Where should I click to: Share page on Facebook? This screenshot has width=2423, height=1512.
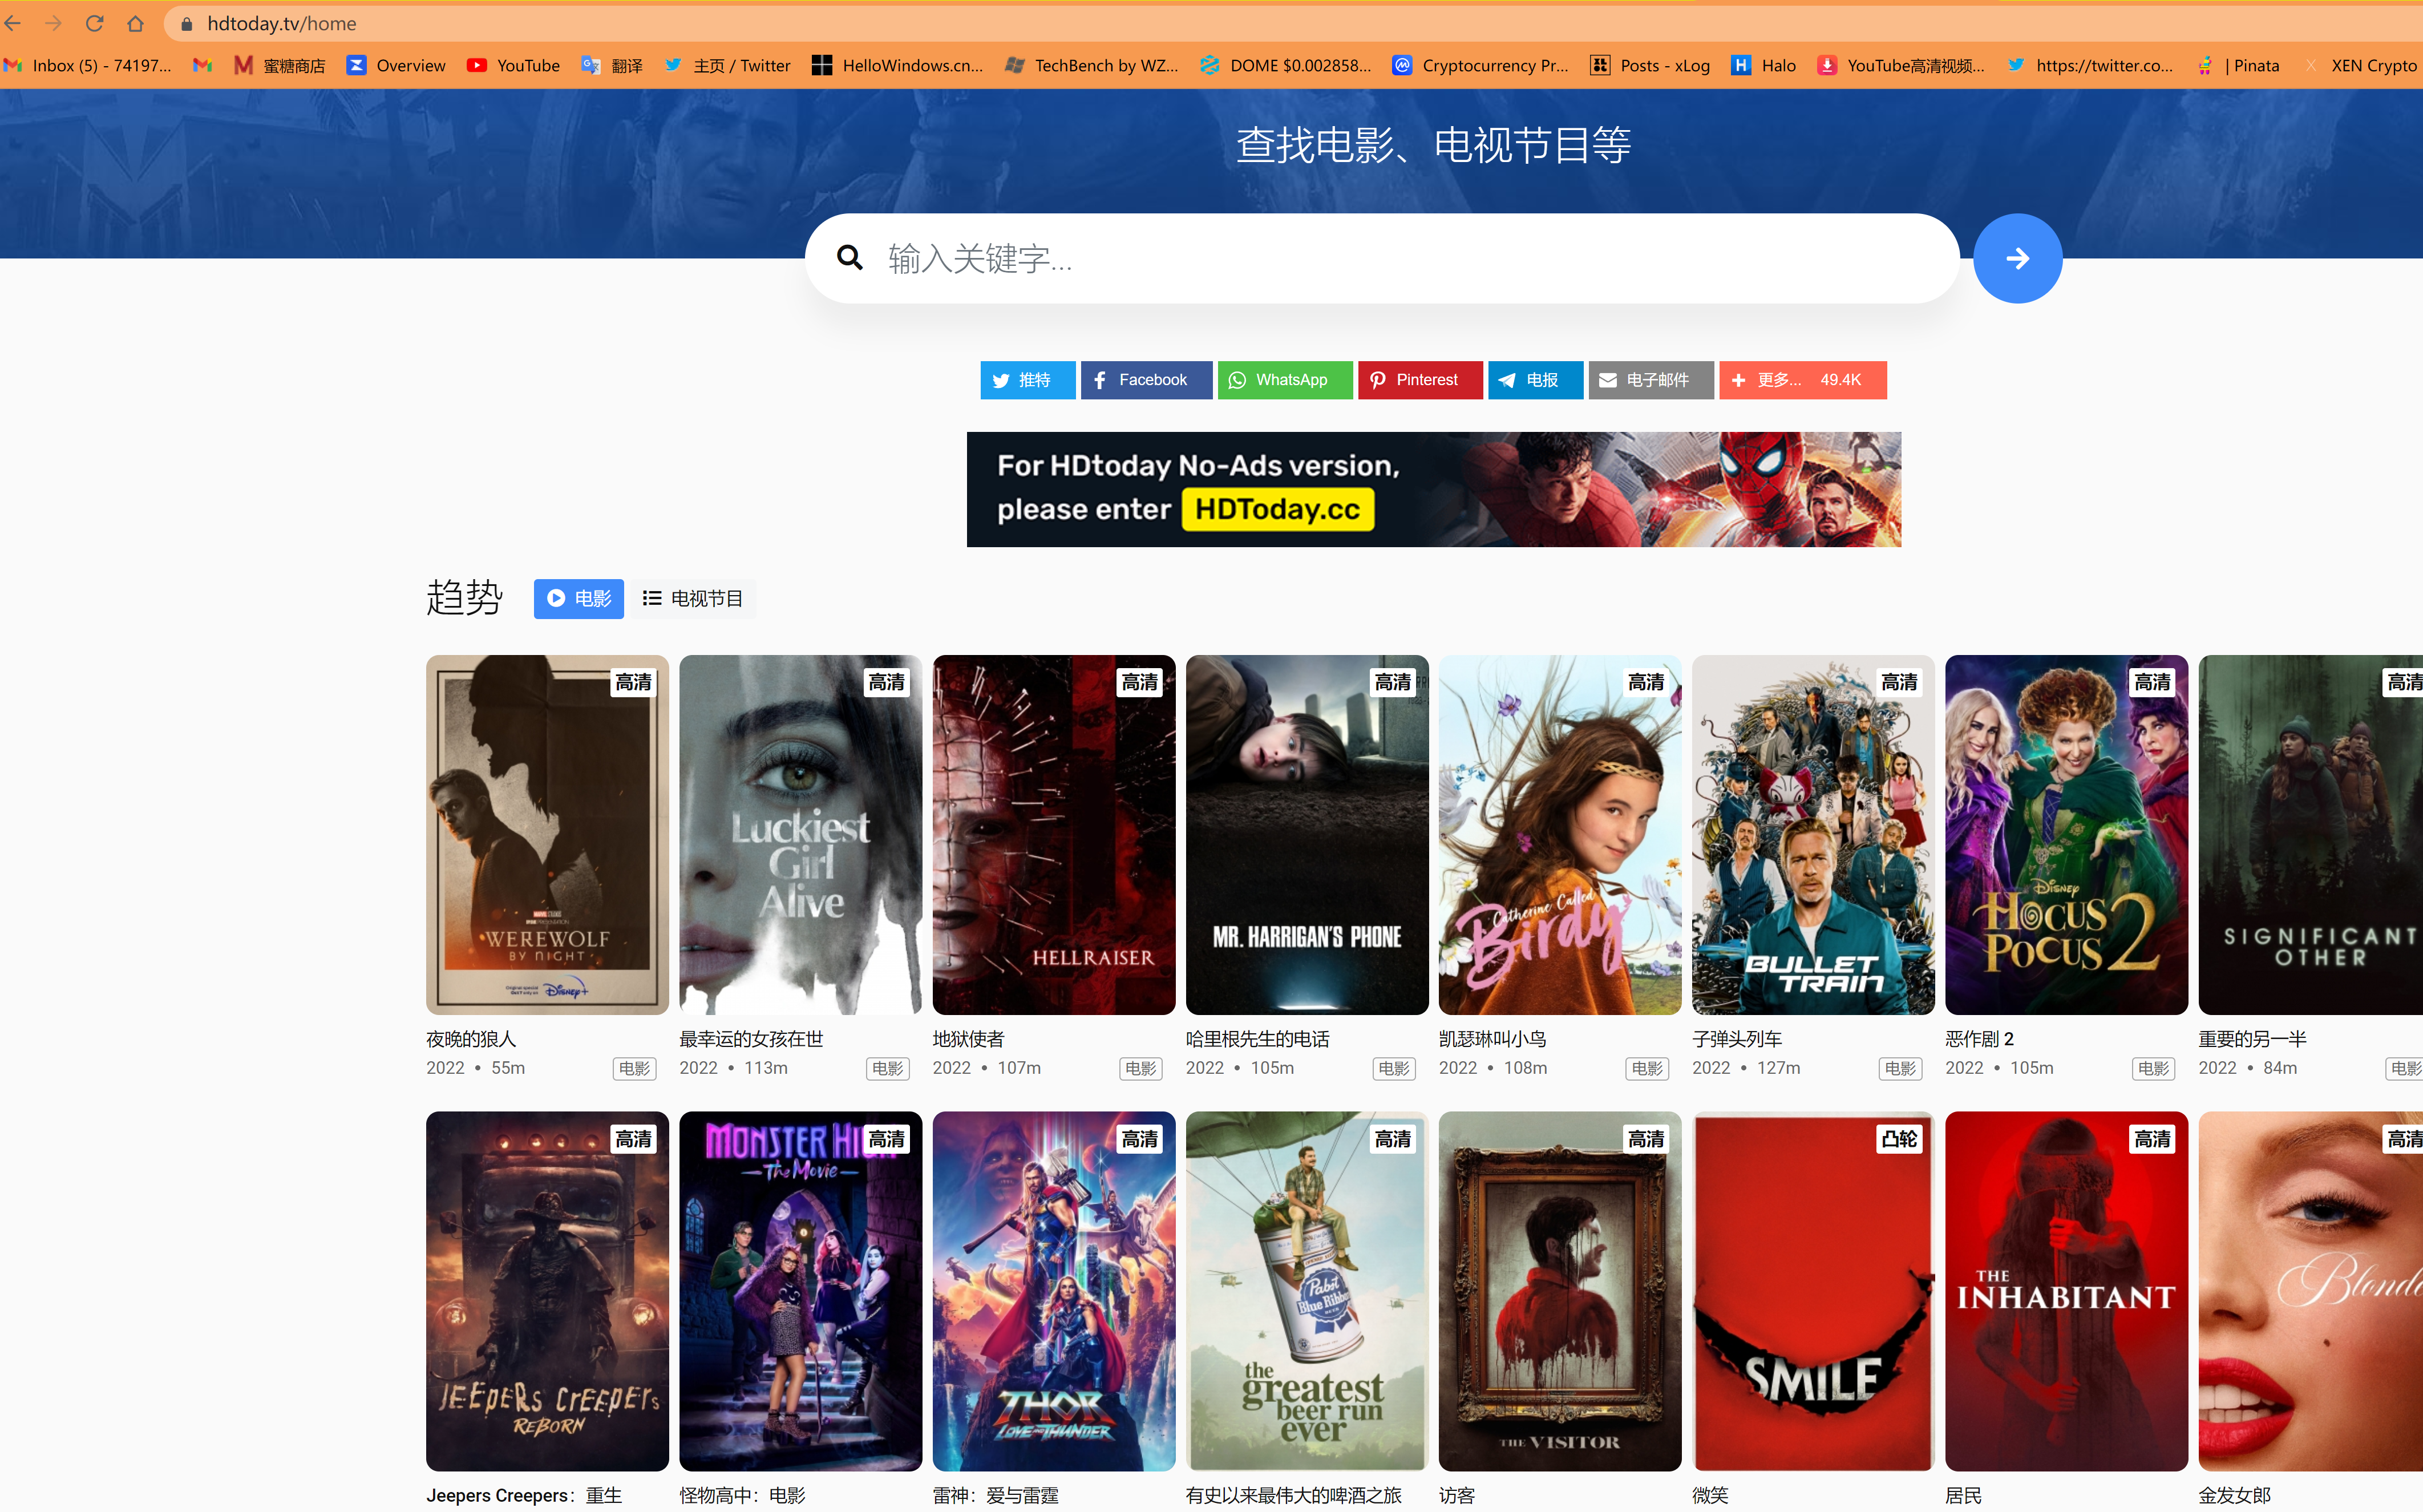coord(1145,380)
